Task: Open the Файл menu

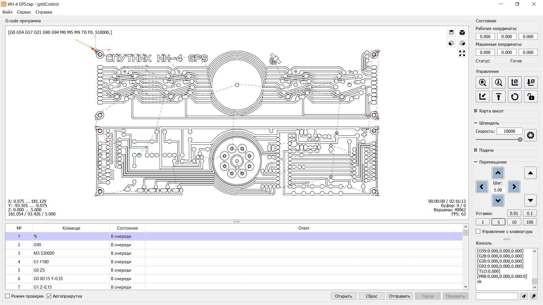Action: click(x=7, y=12)
